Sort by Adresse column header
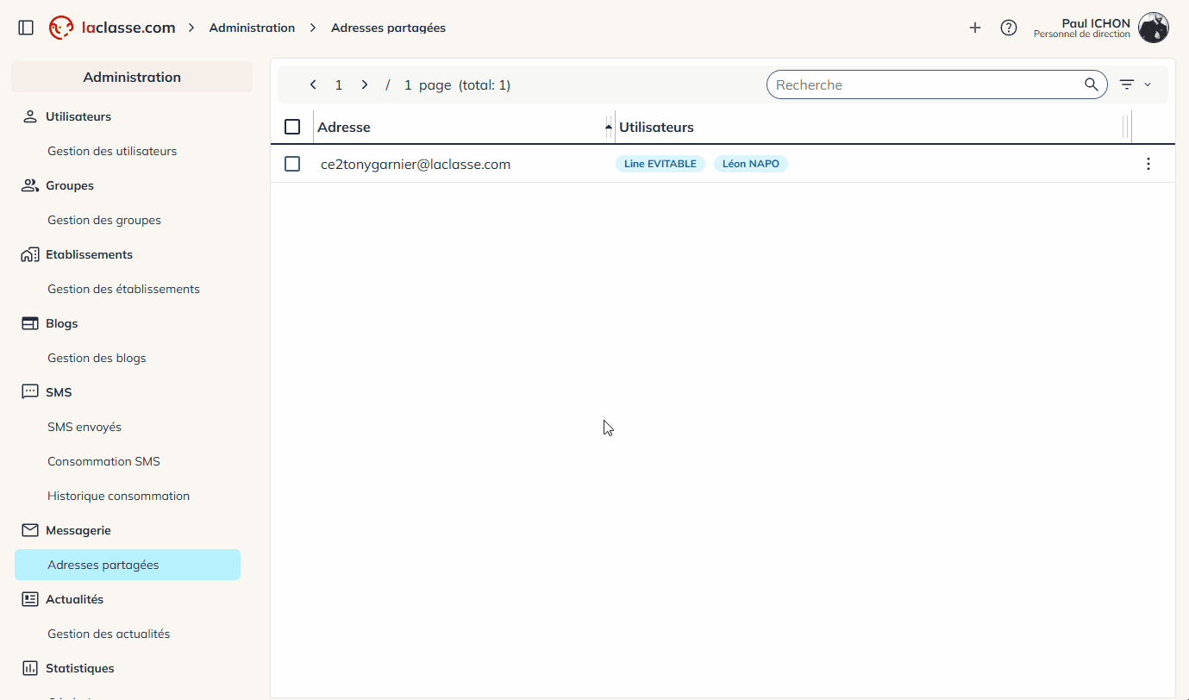Viewport: 1189px width, 700px height. tap(344, 127)
